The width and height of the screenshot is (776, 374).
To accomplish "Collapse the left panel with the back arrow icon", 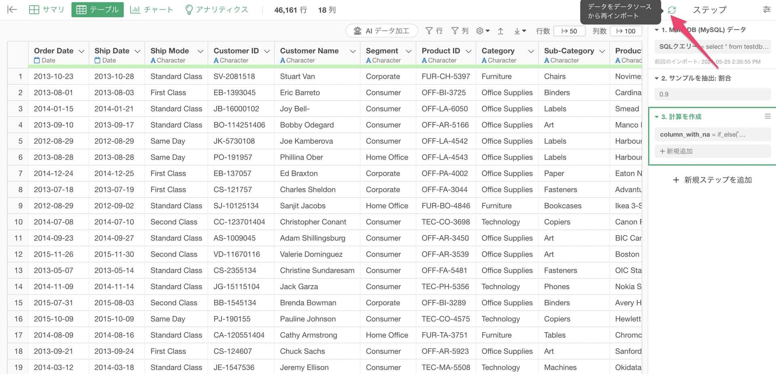I will [12, 10].
